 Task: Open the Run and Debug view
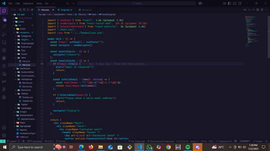click(4, 34)
